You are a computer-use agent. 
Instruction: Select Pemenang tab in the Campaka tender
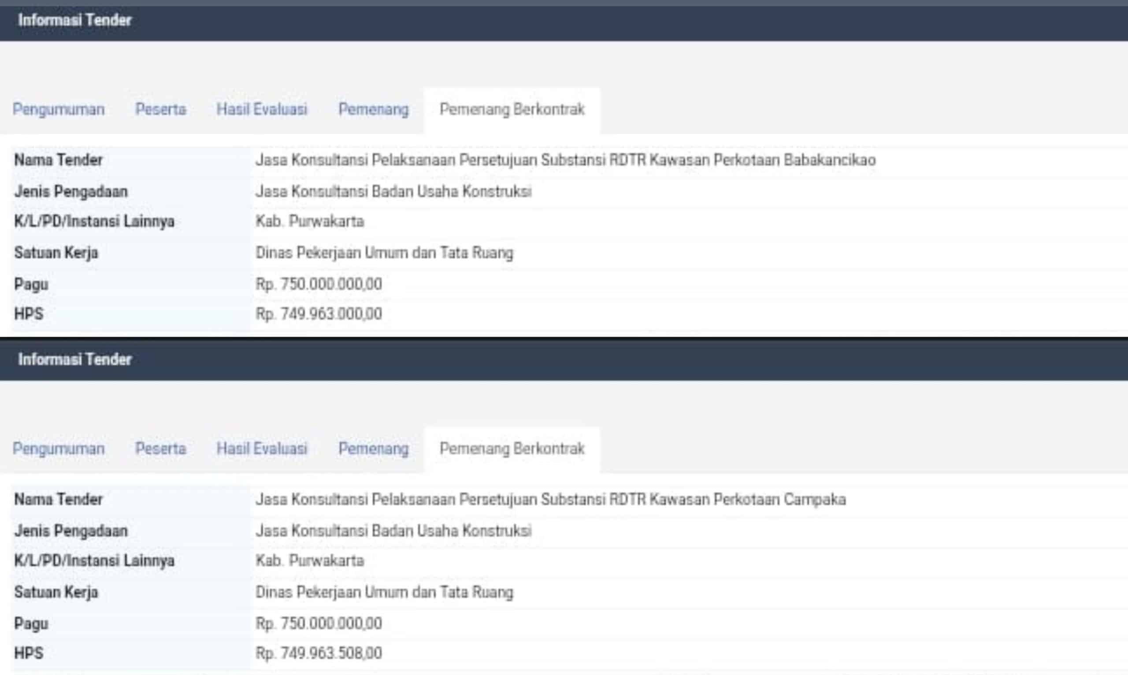tap(373, 449)
